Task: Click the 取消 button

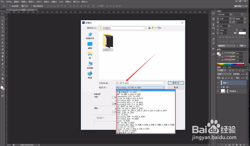Action: (x=176, y=88)
